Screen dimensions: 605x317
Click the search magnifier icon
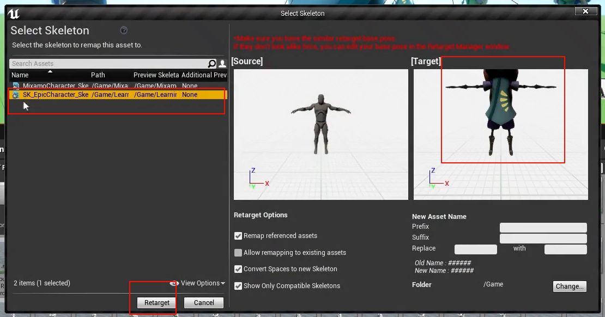212,64
